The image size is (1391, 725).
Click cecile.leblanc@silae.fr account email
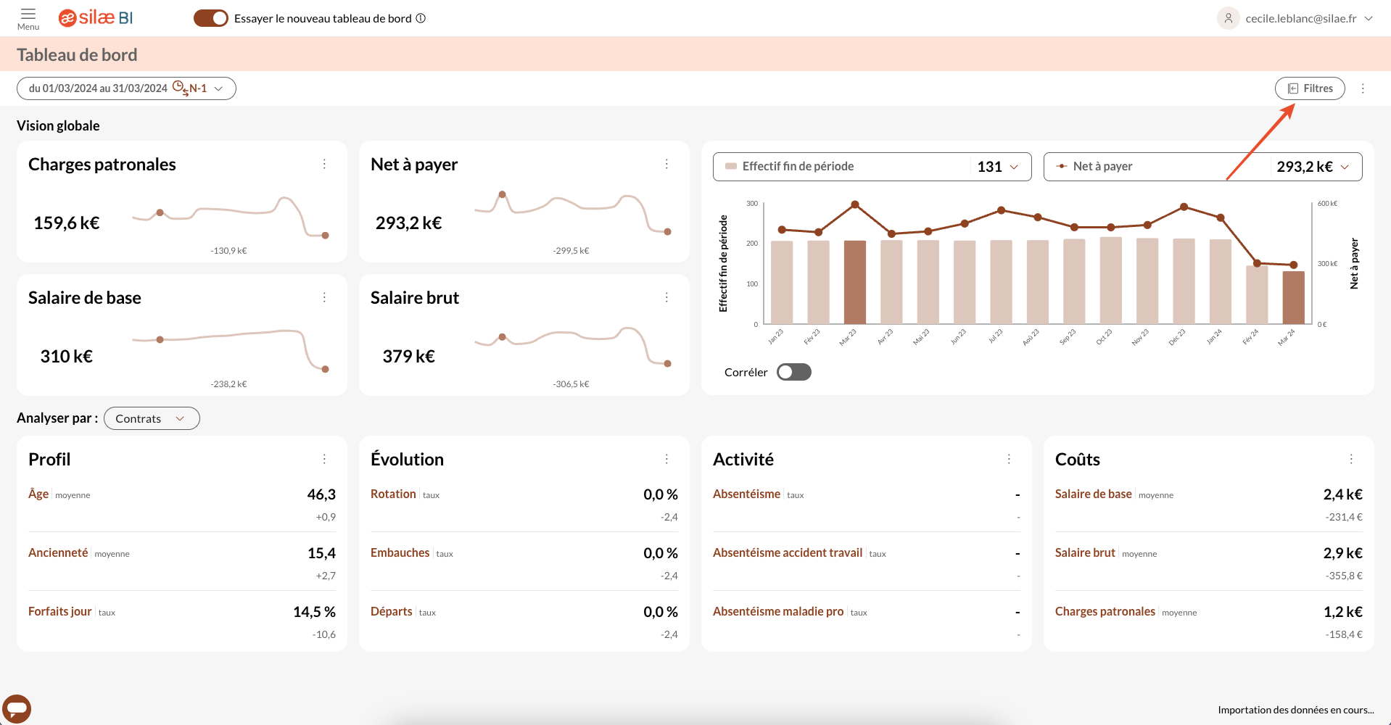1301,18
